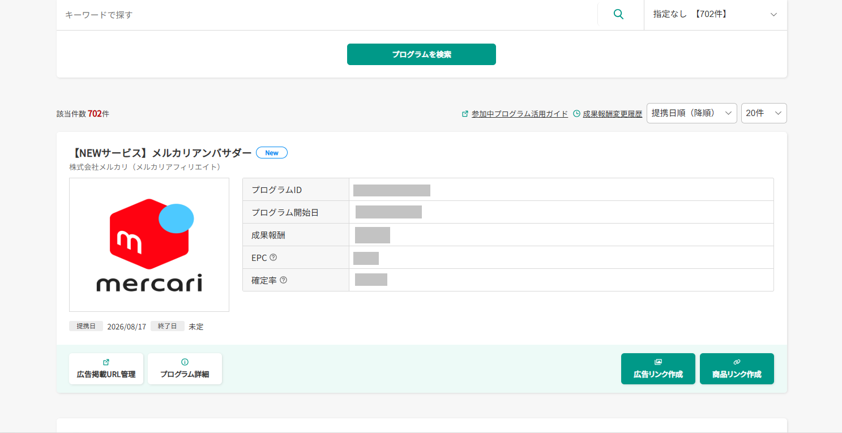The image size is (842, 433).
Task: Focus the キーワードで探す search field
Action: [x=327, y=15]
